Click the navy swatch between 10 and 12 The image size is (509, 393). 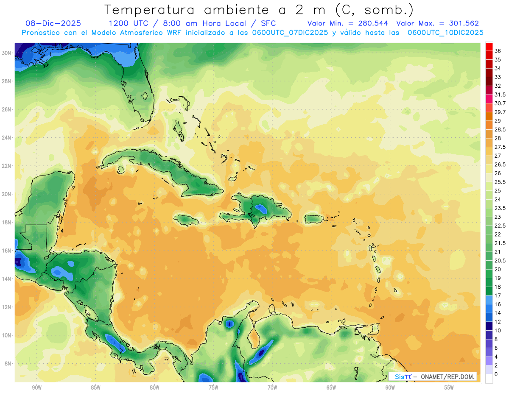(489, 326)
